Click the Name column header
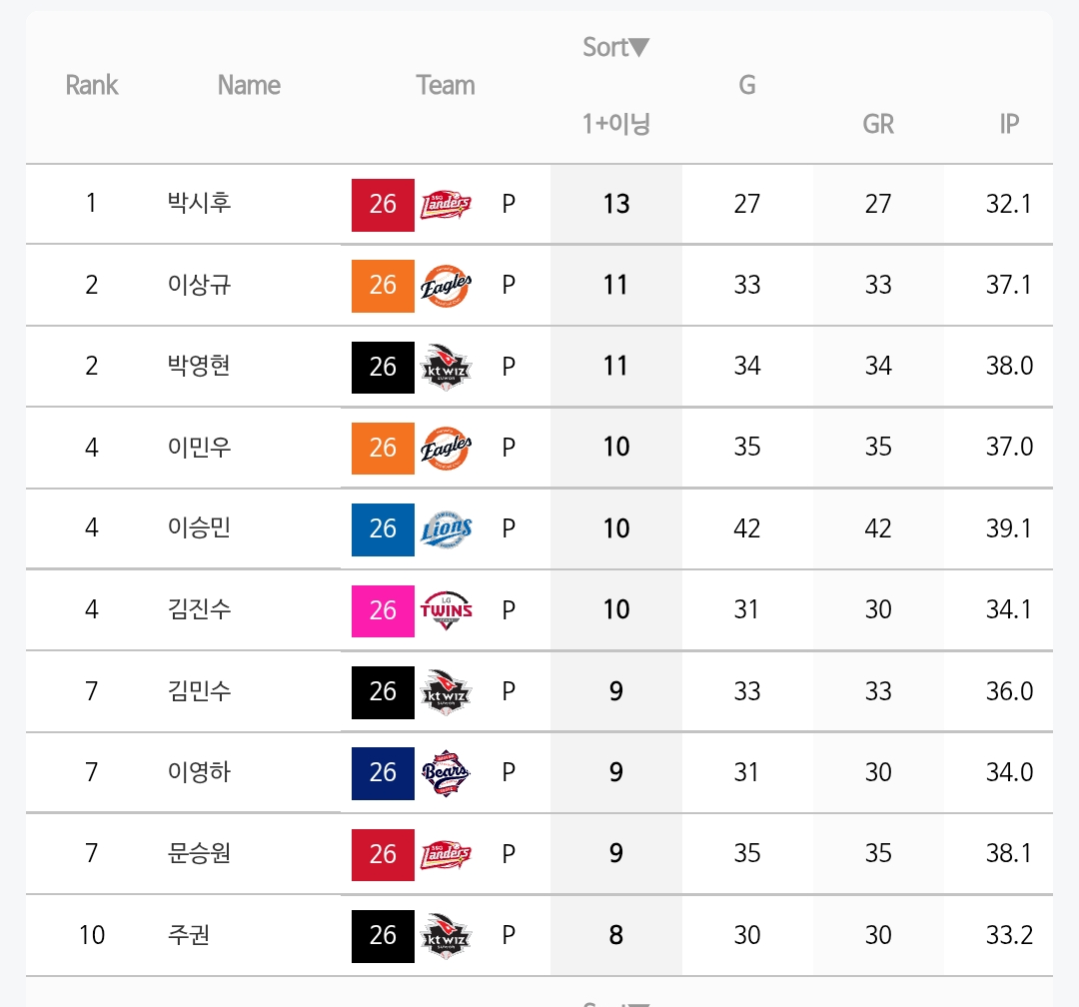 pyautogui.click(x=249, y=85)
